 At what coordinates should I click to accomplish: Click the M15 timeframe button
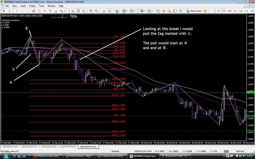(x=224, y=11)
